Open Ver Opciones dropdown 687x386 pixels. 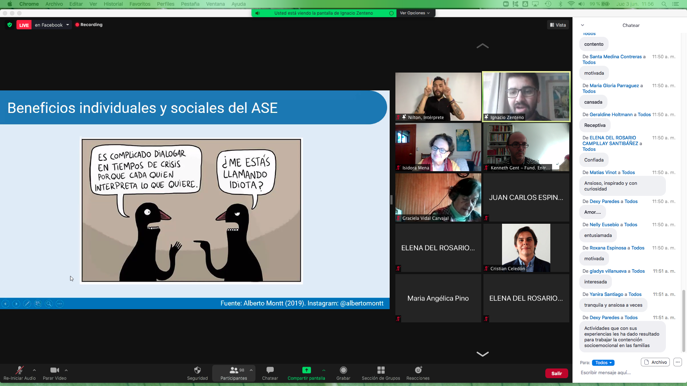[415, 13]
